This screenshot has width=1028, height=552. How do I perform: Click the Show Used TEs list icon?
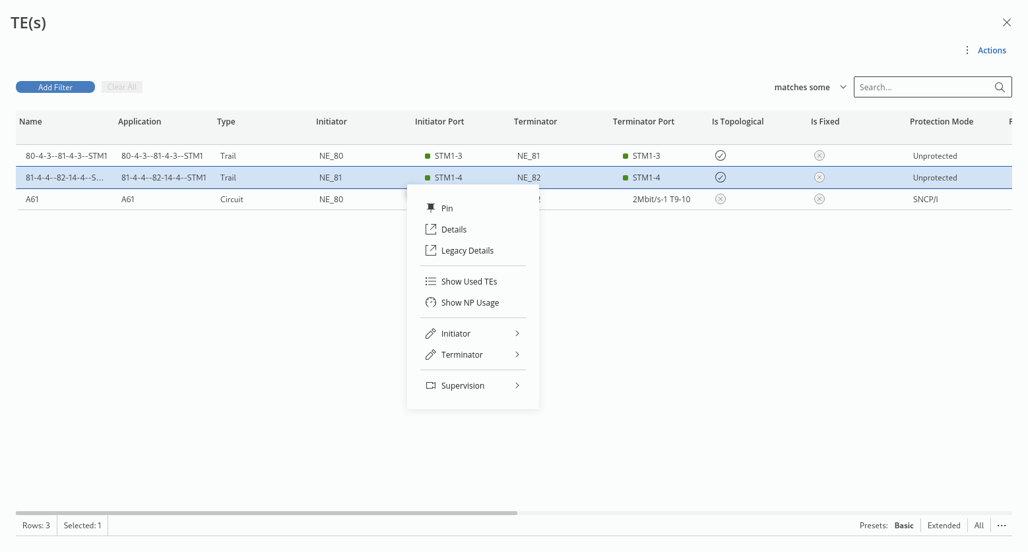431,281
